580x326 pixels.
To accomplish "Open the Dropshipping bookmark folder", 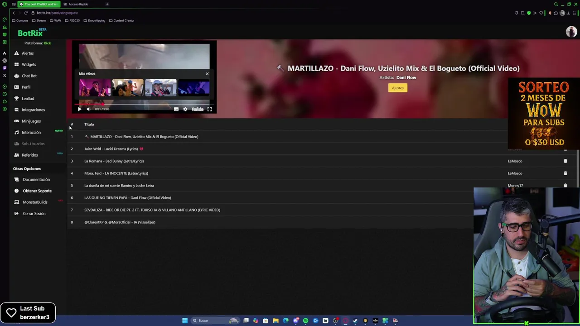I will point(94,20).
